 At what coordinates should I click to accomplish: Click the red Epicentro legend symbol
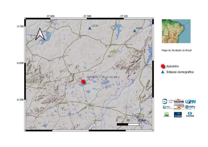pyautogui.click(x=163, y=66)
